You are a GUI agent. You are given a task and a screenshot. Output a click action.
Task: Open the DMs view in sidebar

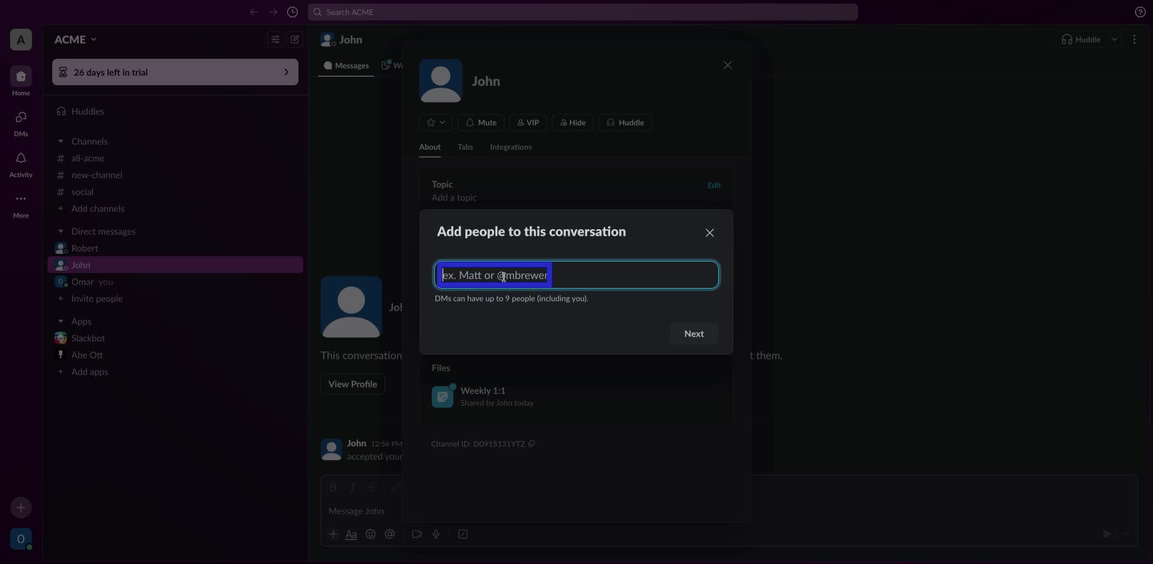point(20,123)
